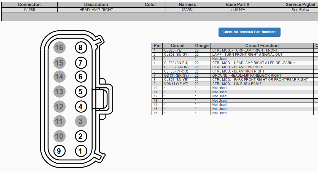
Task: Click Circuit Function column header
Action: (x=262, y=46)
